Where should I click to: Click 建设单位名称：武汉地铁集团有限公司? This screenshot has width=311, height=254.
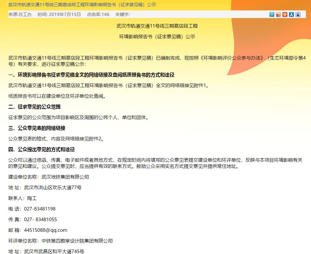[49, 177]
